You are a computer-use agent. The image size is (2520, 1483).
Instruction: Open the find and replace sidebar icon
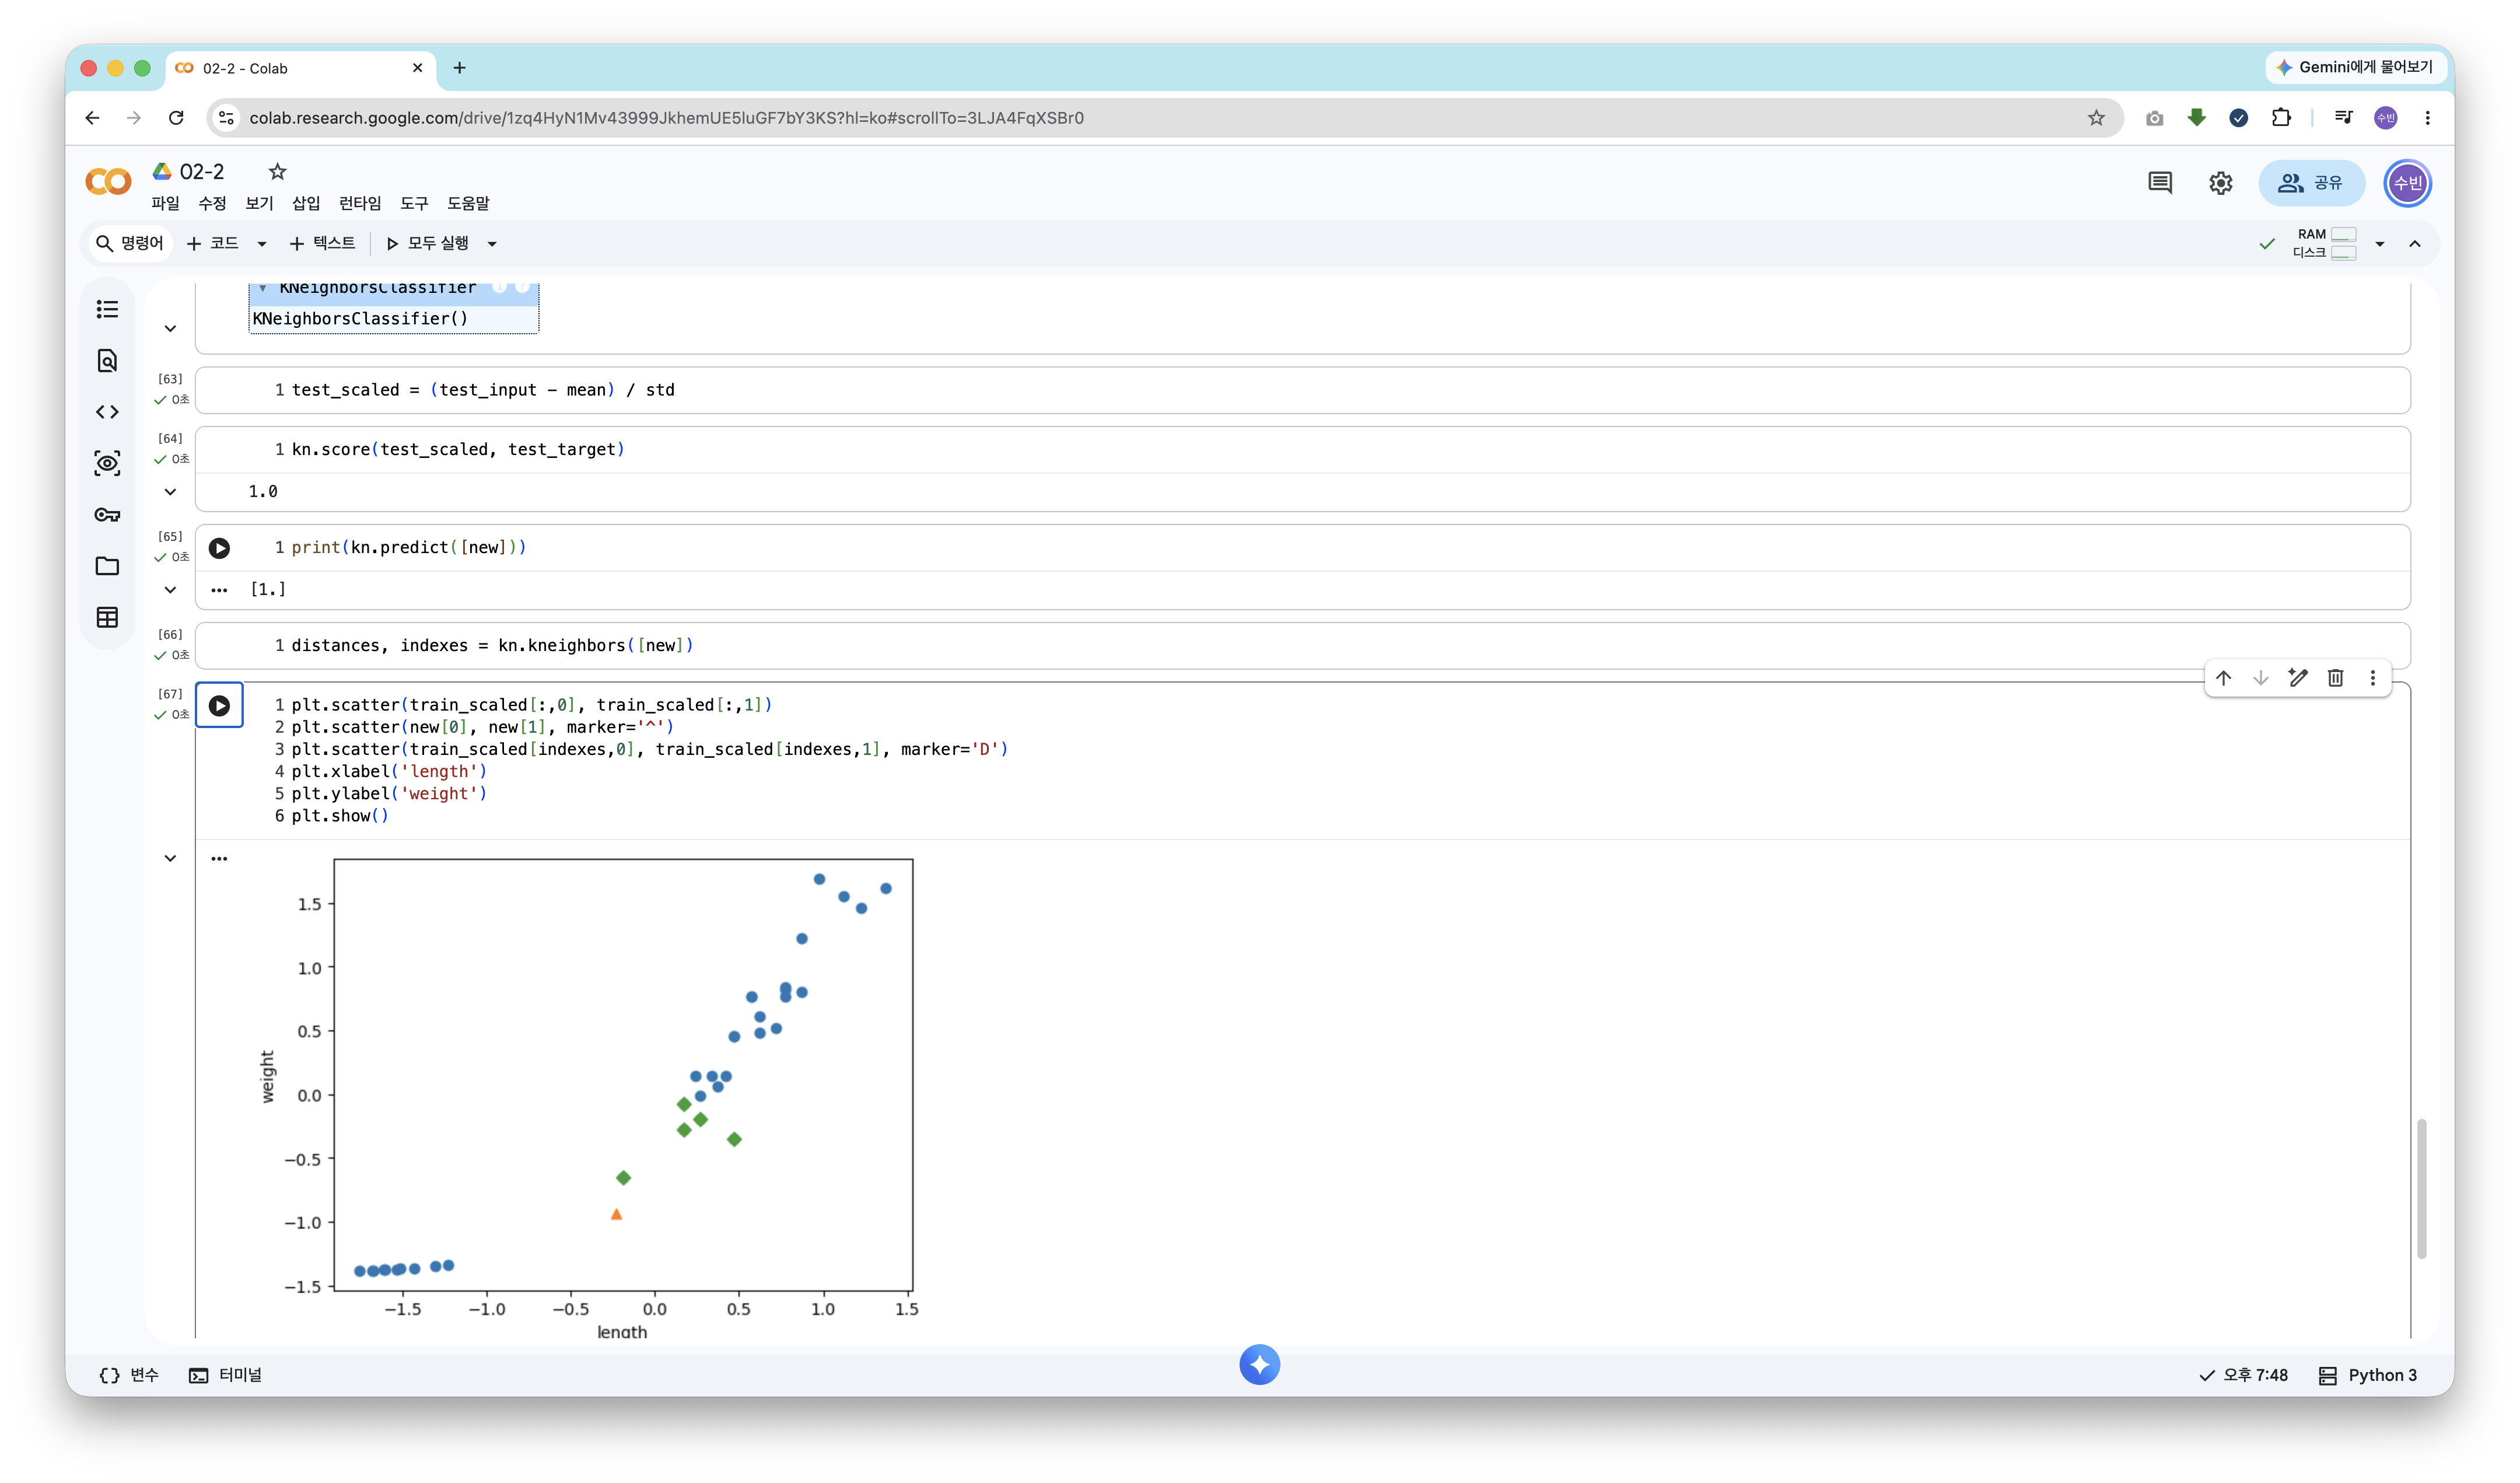tap(107, 361)
